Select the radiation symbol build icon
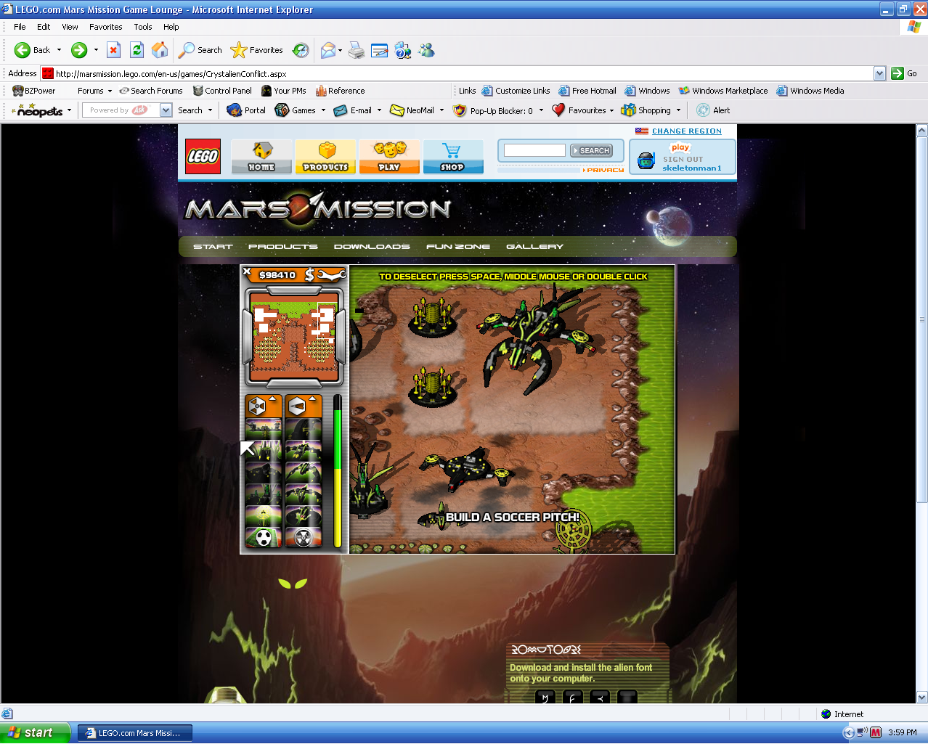 click(x=304, y=537)
